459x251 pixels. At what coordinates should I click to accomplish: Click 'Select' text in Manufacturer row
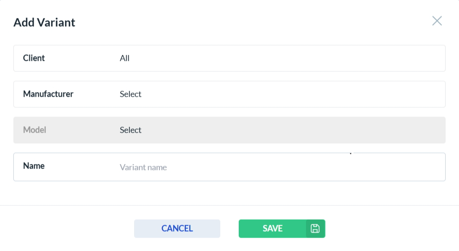click(130, 94)
